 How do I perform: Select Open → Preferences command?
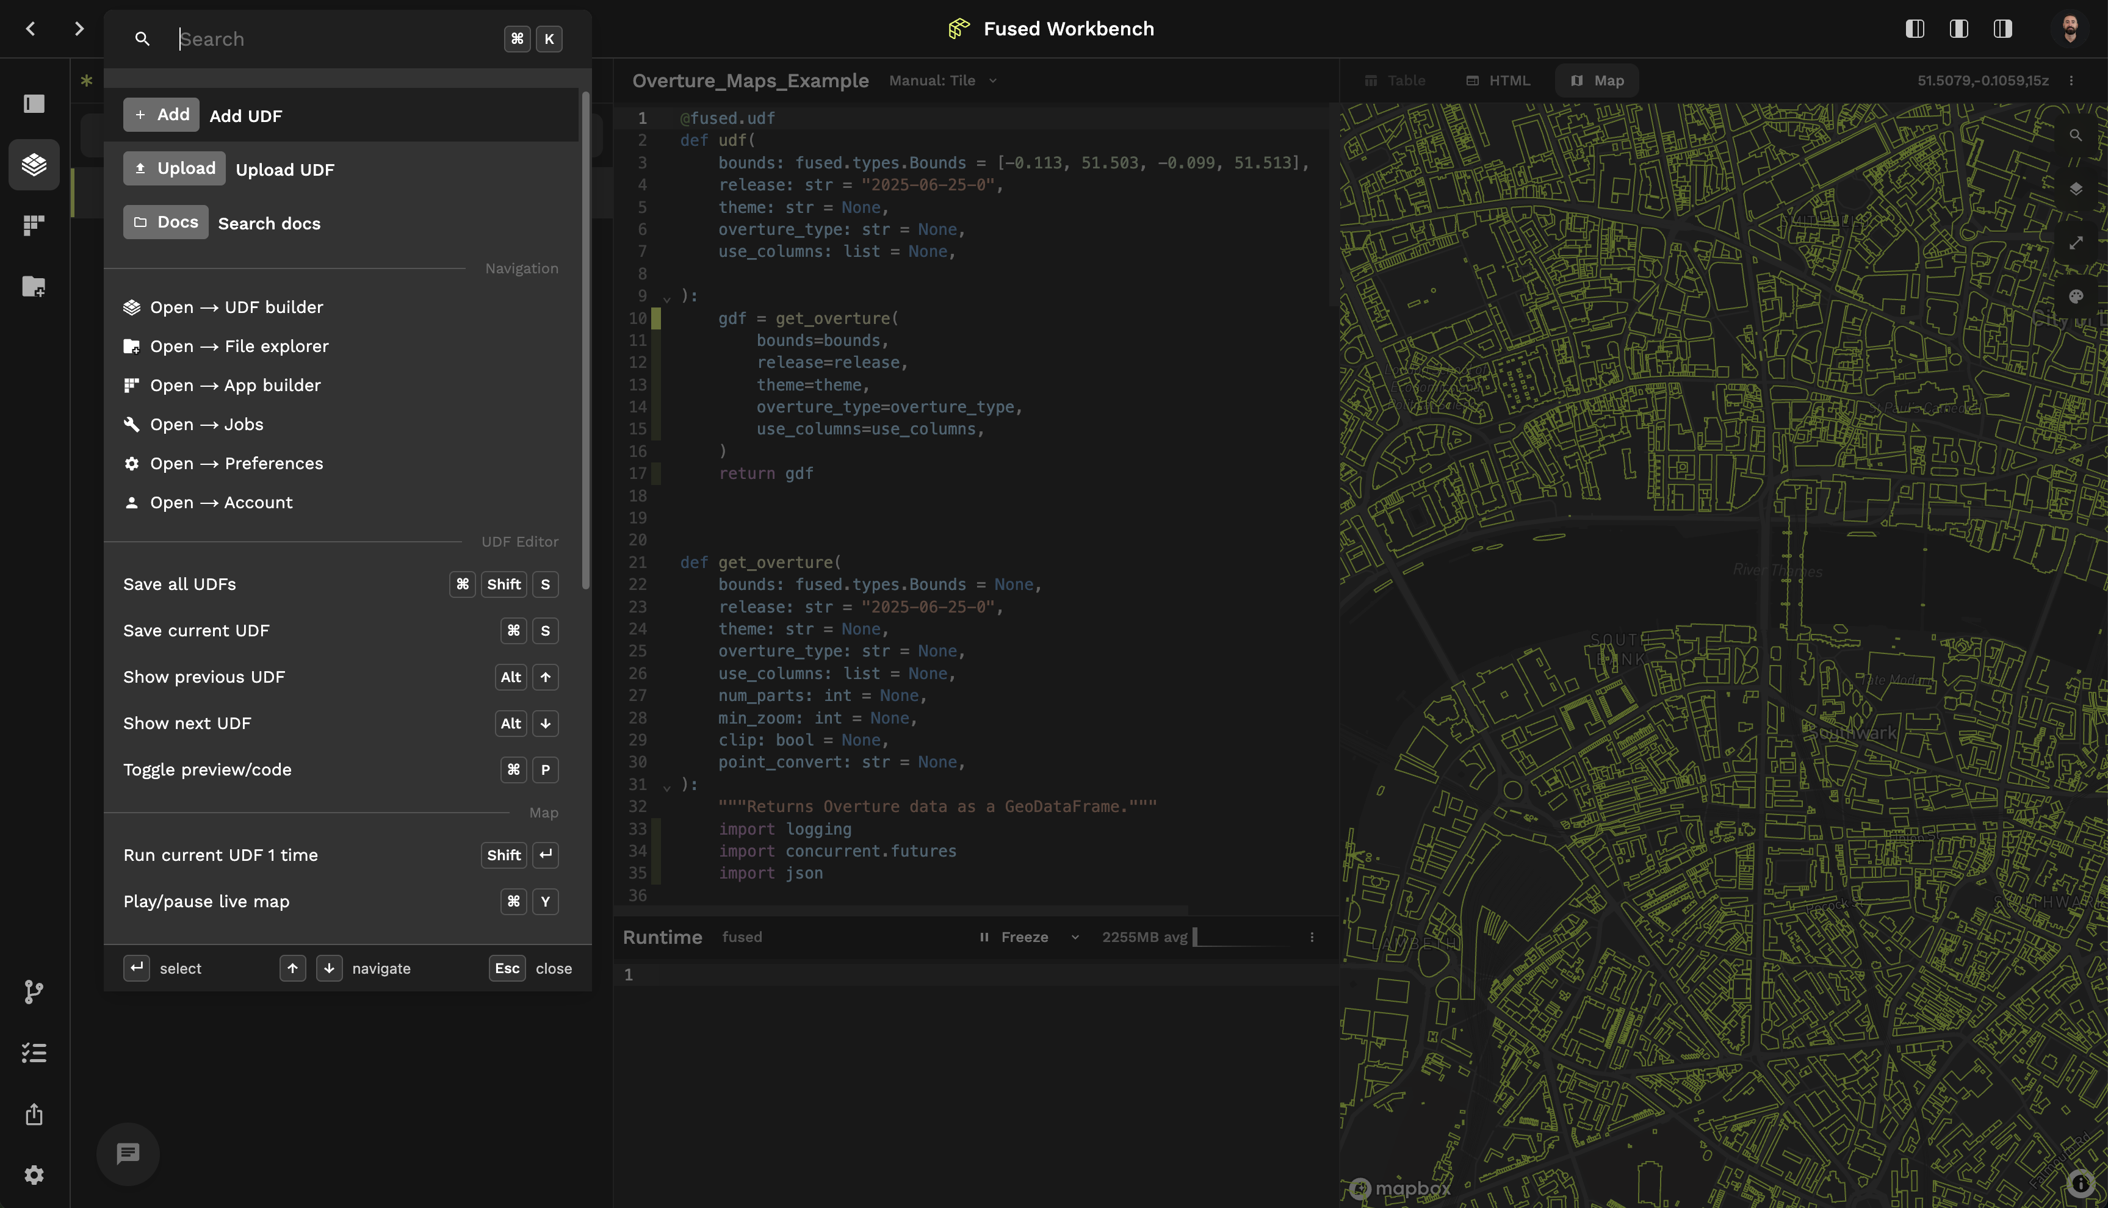point(341,463)
